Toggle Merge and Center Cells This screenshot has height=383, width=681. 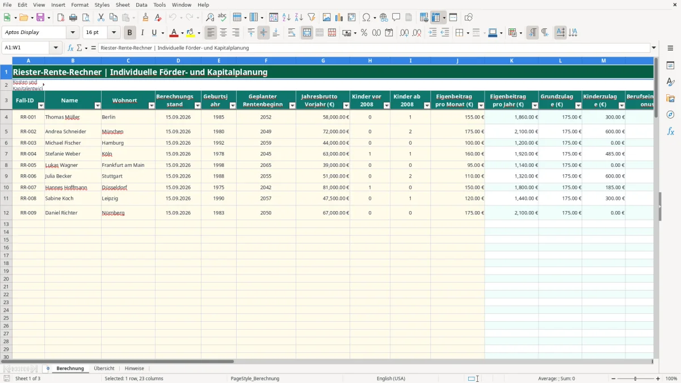click(x=307, y=33)
